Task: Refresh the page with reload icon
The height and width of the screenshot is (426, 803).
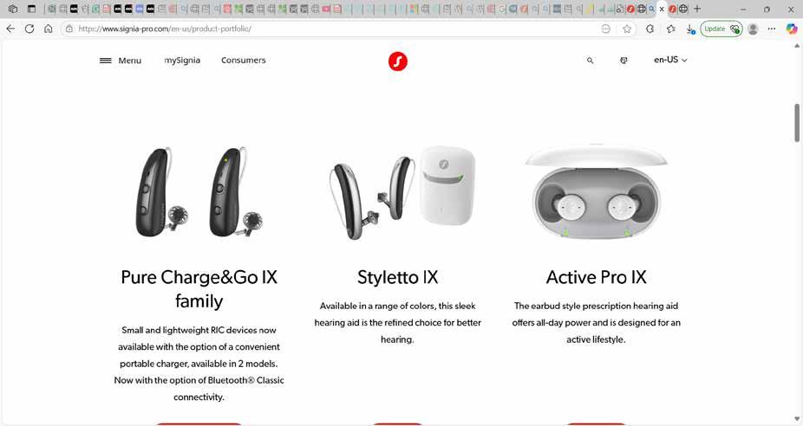Action: [29, 29]
